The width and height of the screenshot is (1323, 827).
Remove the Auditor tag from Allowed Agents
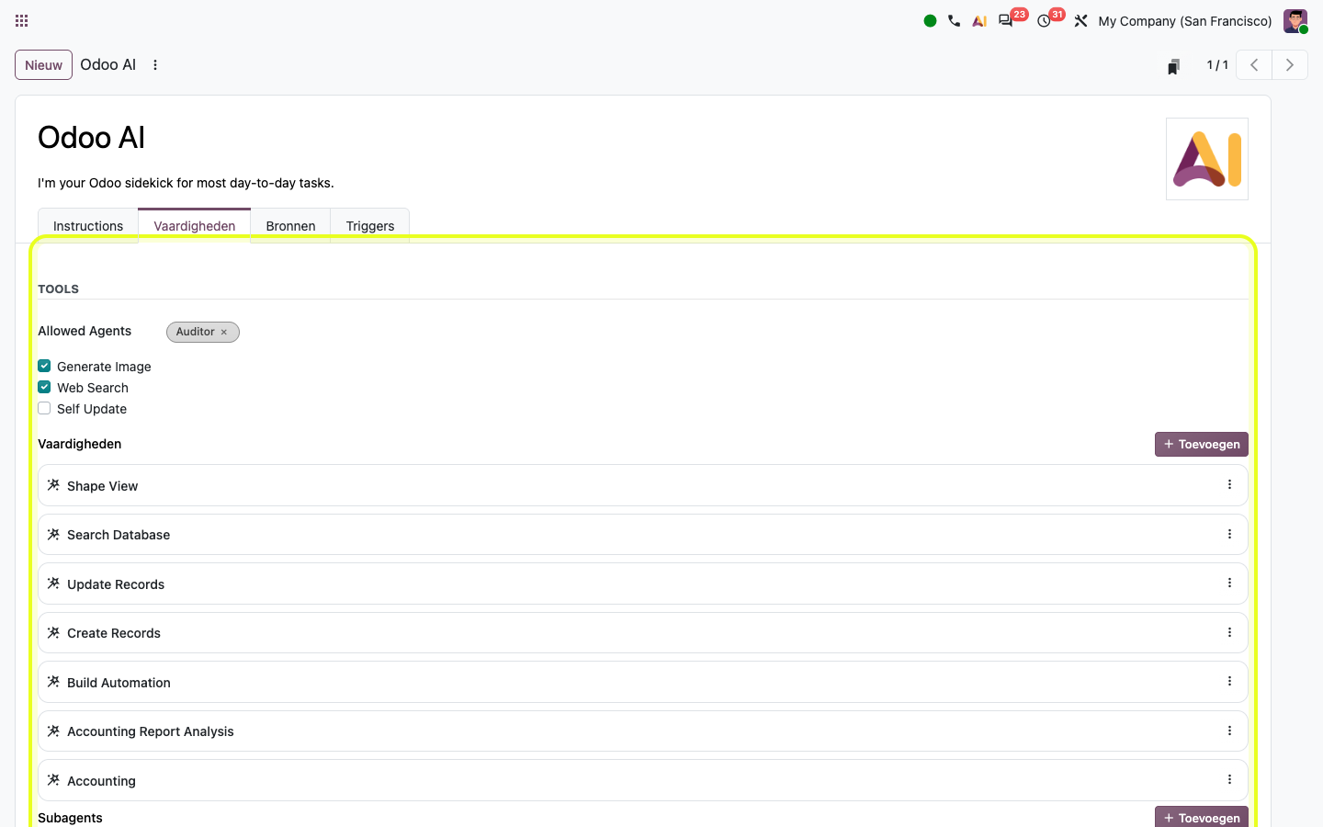coord(223,333)
